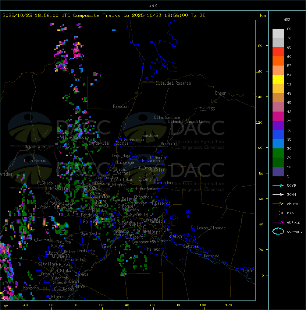The width and height of the screenshot is (306, 310).
Task: Click the white 30HM track arrow in legend
Action: (x=278, y=194)
